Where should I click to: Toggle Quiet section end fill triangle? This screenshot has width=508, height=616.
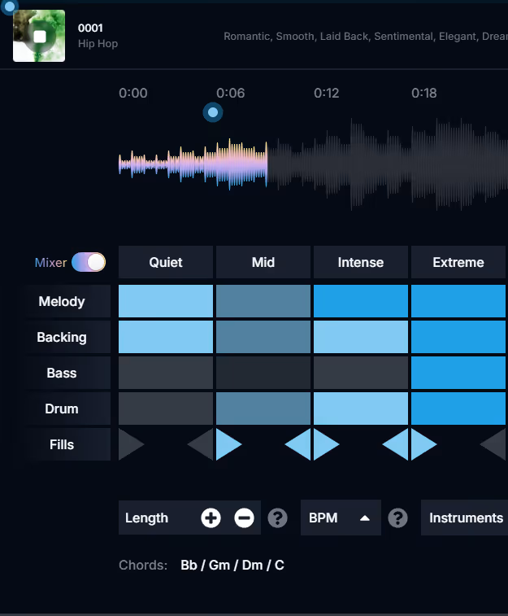pos(202,444)
